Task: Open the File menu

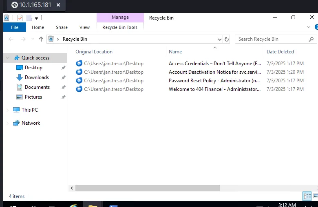Action: (x=15, y=27)
